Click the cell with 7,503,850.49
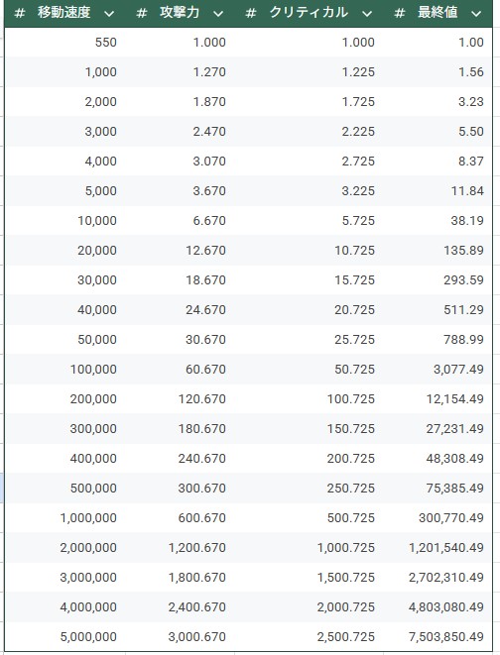The height and width of the screenshot is (655, 500). pyautogui.click(x=437, y=636)
